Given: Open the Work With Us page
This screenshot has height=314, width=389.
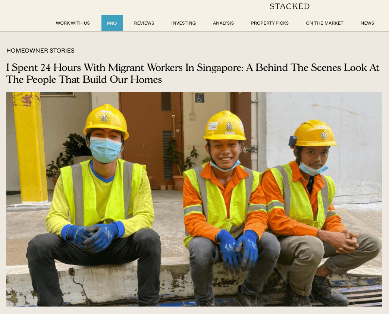Looking at the screenshot, I should click(73, 23).
